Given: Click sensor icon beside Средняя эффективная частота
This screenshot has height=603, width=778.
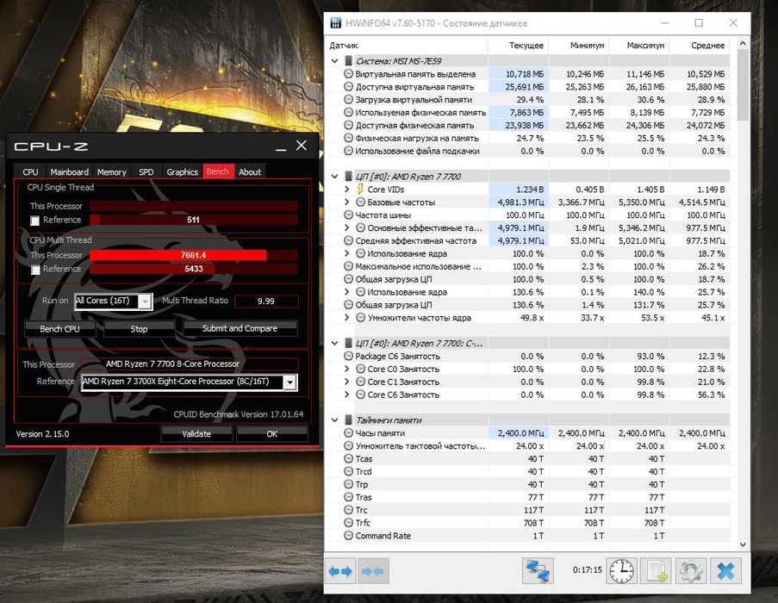Looking at the screenshot, I should pyautogui.click(x=349, y=241).
